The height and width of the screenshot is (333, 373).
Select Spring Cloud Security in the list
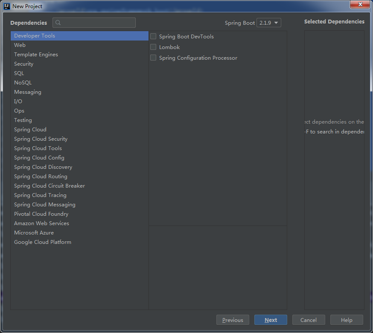point(79,139)
